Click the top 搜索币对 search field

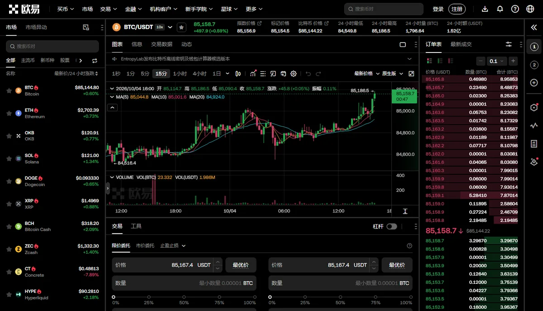click(x=384, y=9)
